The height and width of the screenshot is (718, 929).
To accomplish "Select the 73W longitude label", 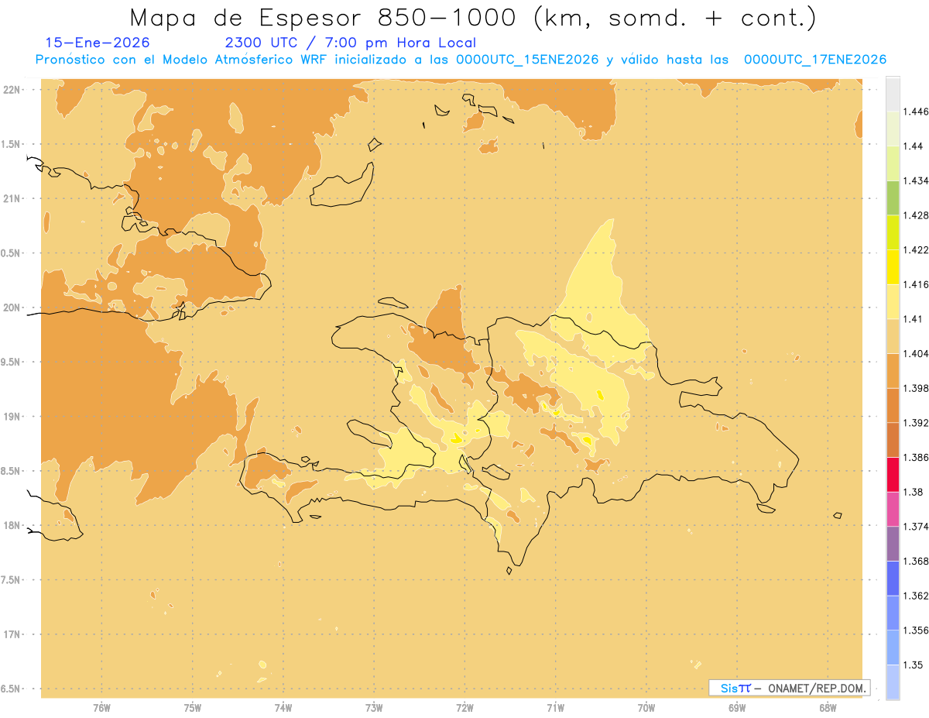I will [374, 707].
